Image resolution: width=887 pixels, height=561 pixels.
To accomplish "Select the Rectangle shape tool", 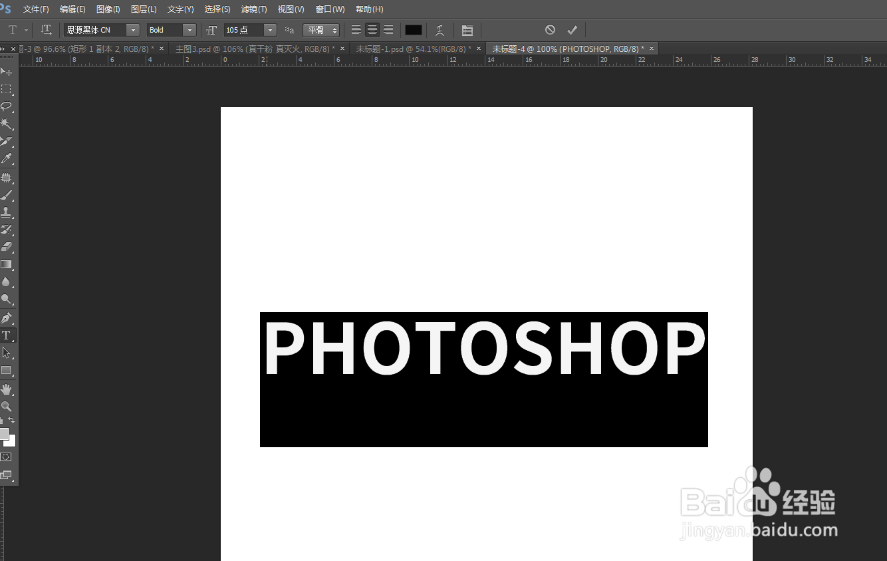I will pyautogui.click(x=7, y=370).
